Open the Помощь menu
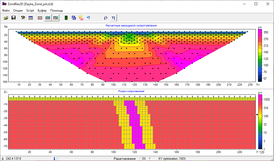Viewport: 274px width, 161px height. (x=57, y=11)
